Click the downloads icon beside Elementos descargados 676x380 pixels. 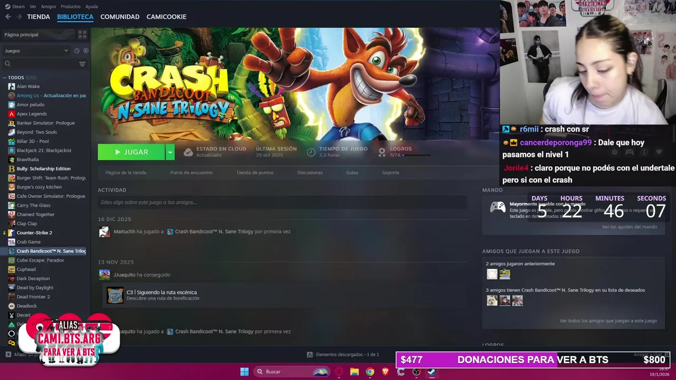(x=310, y=355)
